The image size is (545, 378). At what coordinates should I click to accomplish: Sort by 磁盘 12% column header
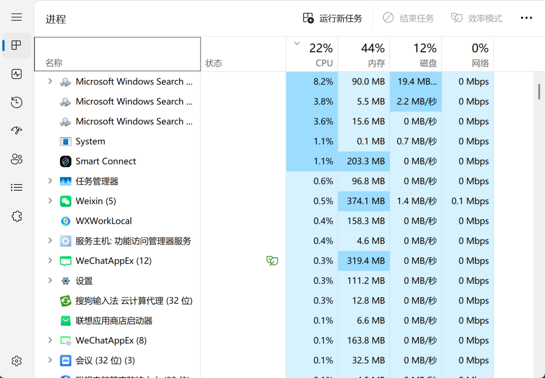(416, 54)
